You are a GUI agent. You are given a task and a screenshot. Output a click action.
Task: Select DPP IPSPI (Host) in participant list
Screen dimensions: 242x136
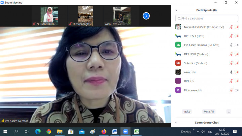click(194, 36)
